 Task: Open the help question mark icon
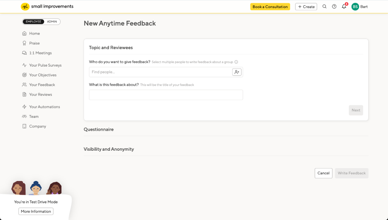[334, 6]
